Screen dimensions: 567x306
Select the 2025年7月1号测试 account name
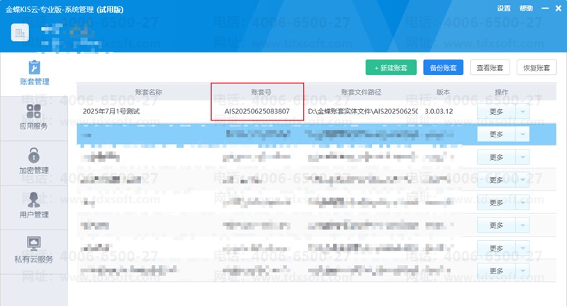pos(111,111)
